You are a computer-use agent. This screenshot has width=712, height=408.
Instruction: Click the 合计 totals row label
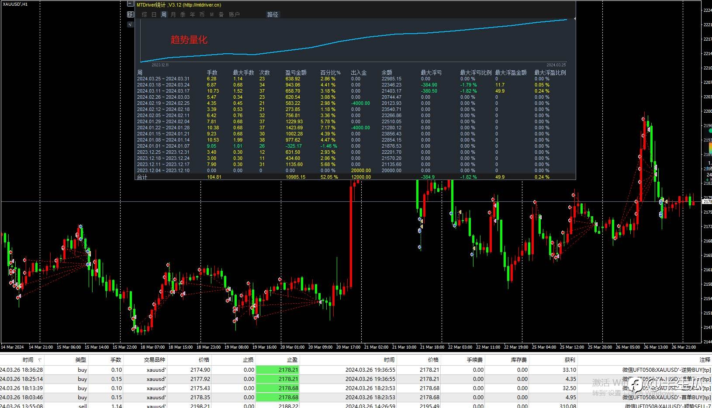(142, 177)
